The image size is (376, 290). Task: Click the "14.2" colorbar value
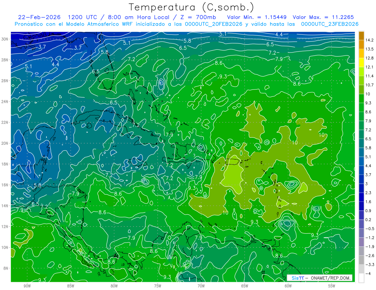click(370, 40)
